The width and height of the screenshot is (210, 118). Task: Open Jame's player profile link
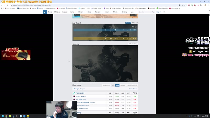(81, 96)
